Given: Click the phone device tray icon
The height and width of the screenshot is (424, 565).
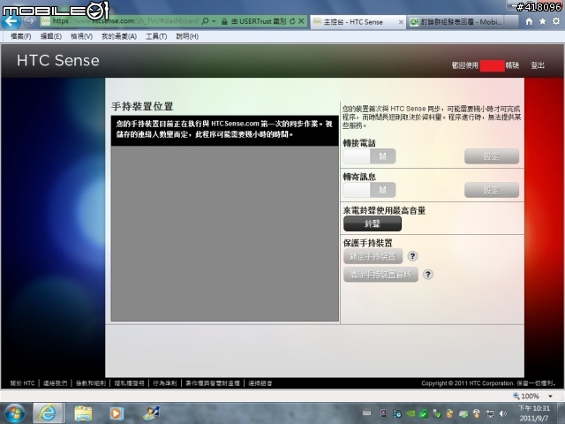Looking at the screenshot, I should (383, 413).
